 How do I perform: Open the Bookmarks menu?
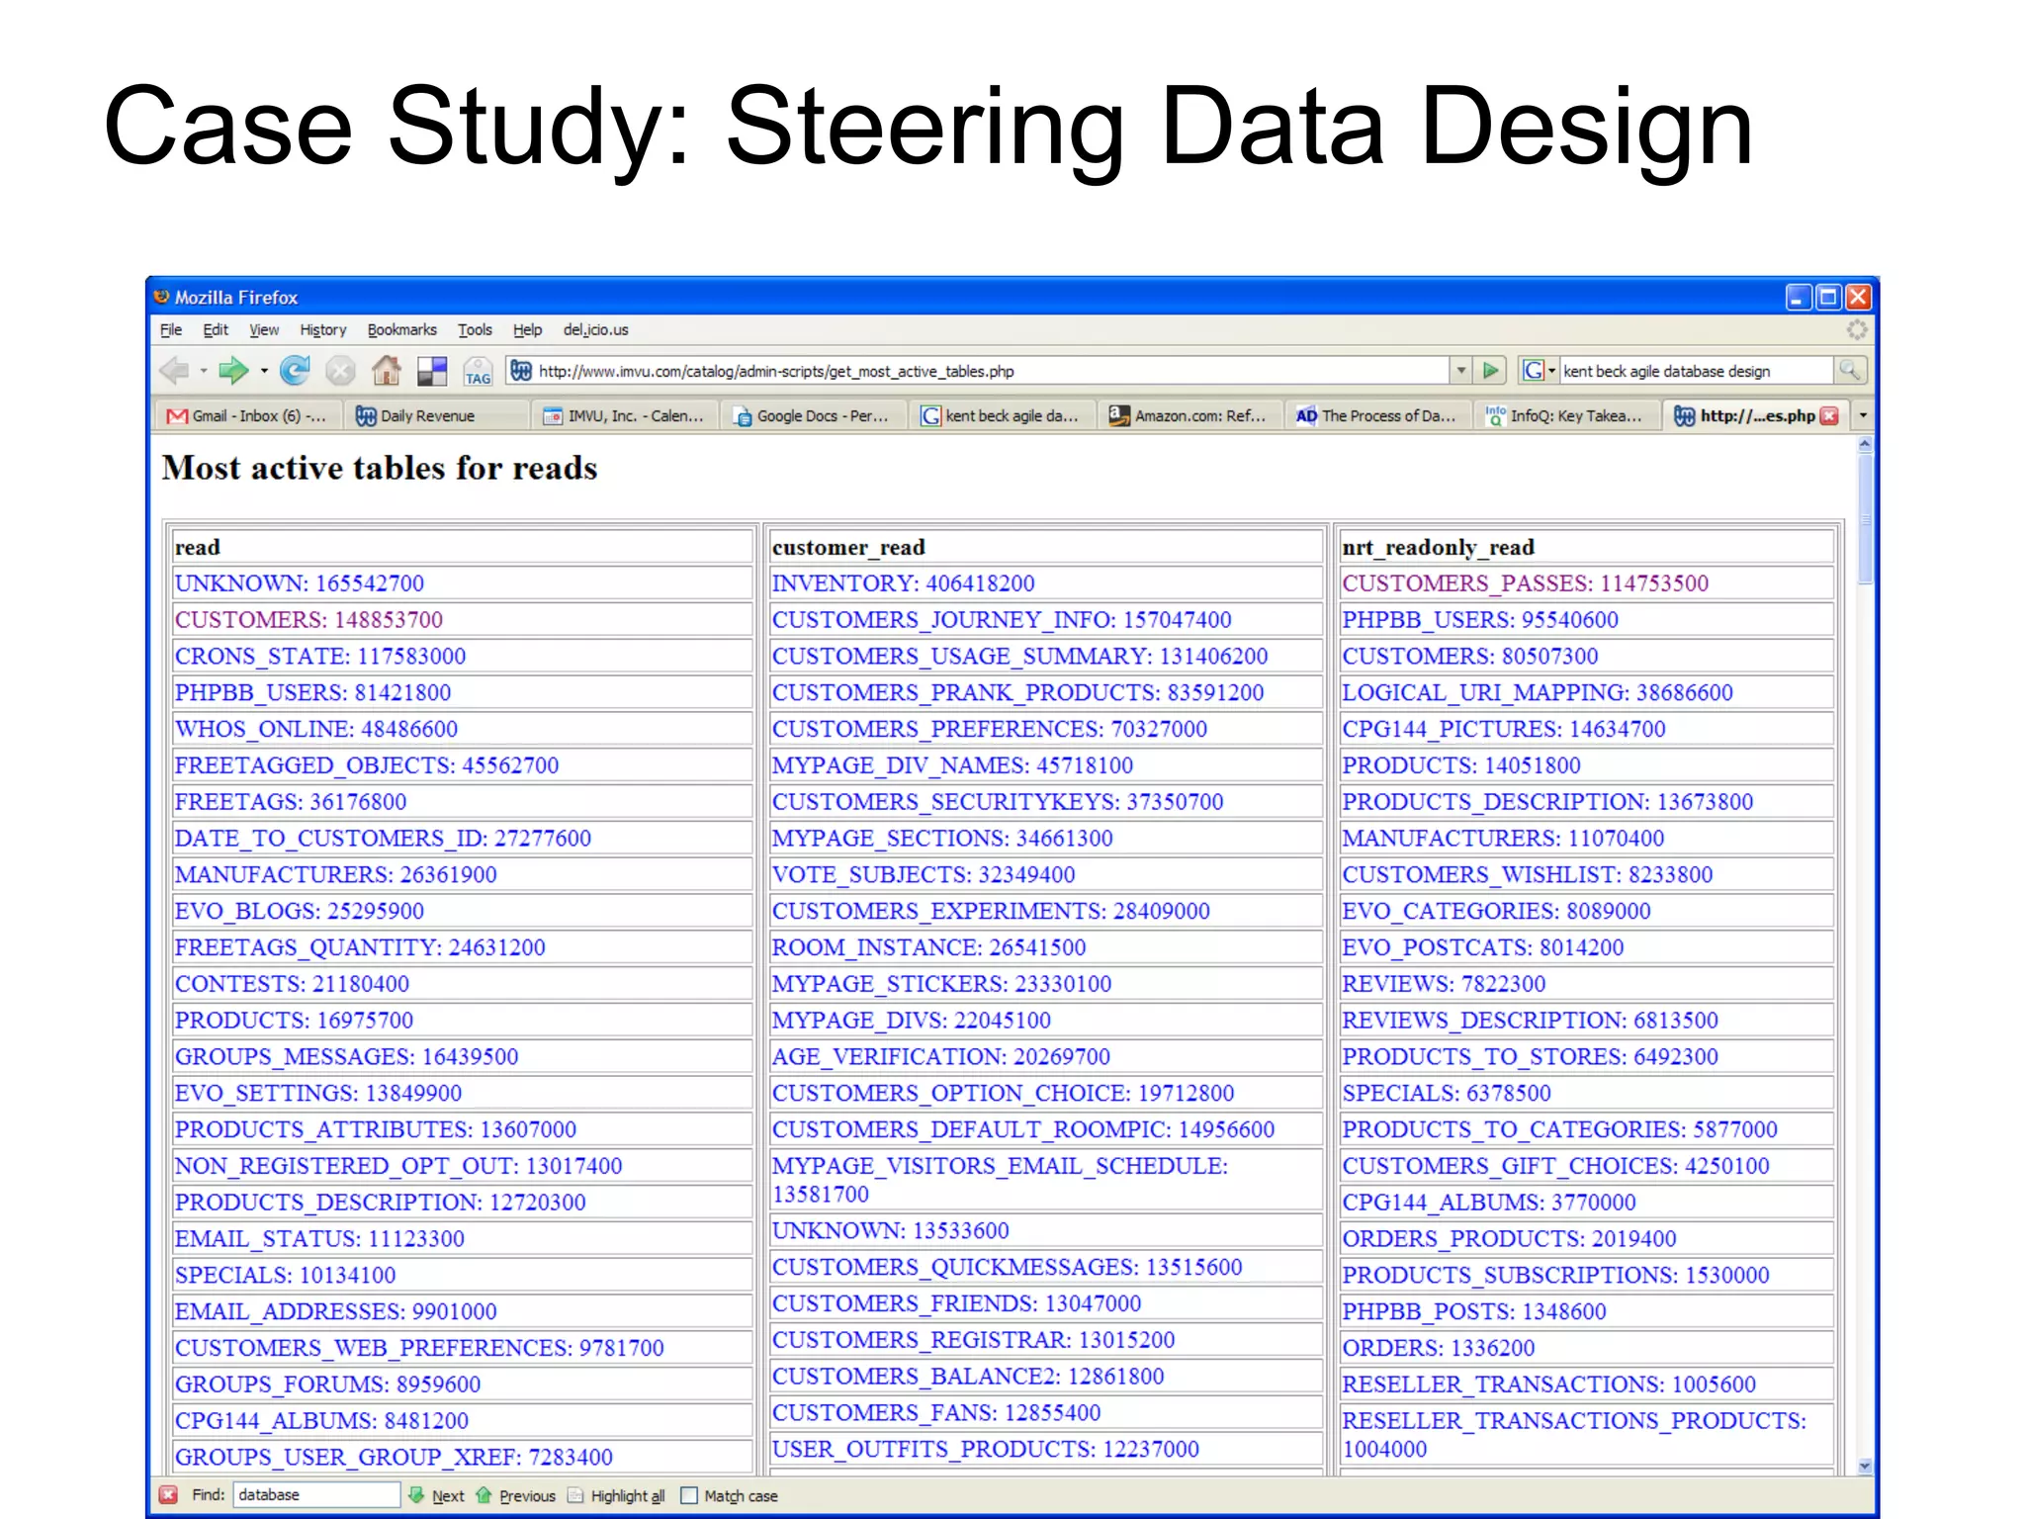tap(401, 330)
